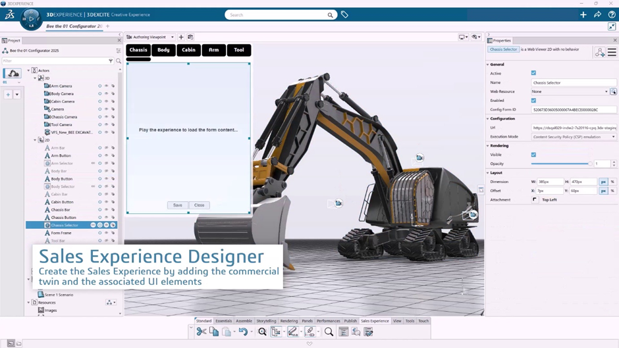Toggle the Enabled checkbox in General
The image size is (619, 348).
[533, 101]
